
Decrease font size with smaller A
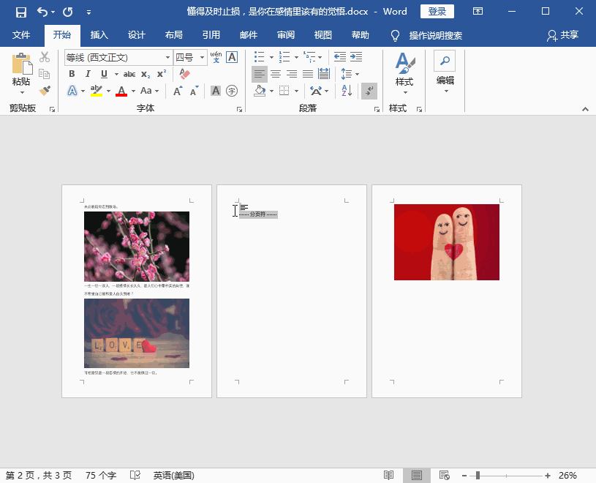(195, 91)
